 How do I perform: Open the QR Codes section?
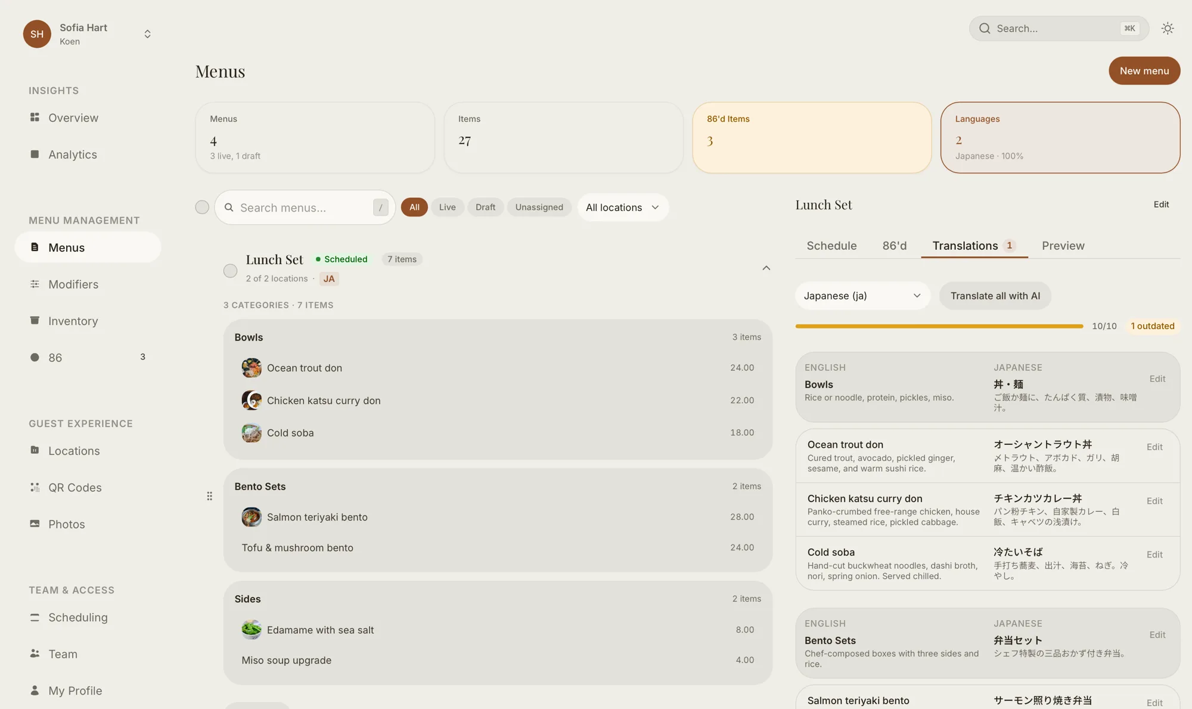[75, 487]
